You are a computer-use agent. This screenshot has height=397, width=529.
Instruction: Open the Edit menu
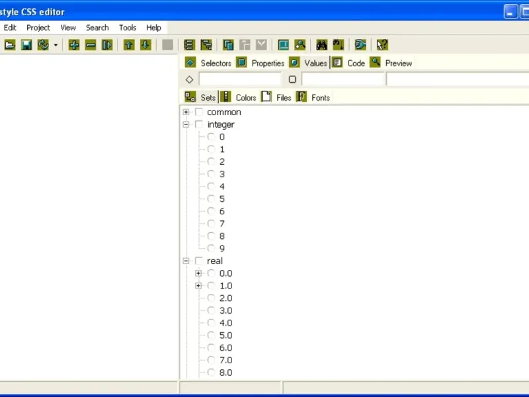[x=10, y=28]
